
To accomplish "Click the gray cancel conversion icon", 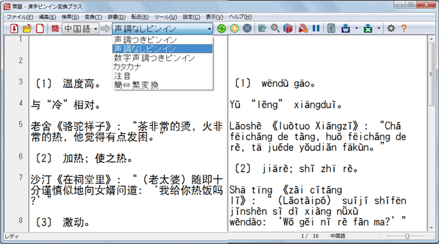I will (x=247, y=28).
